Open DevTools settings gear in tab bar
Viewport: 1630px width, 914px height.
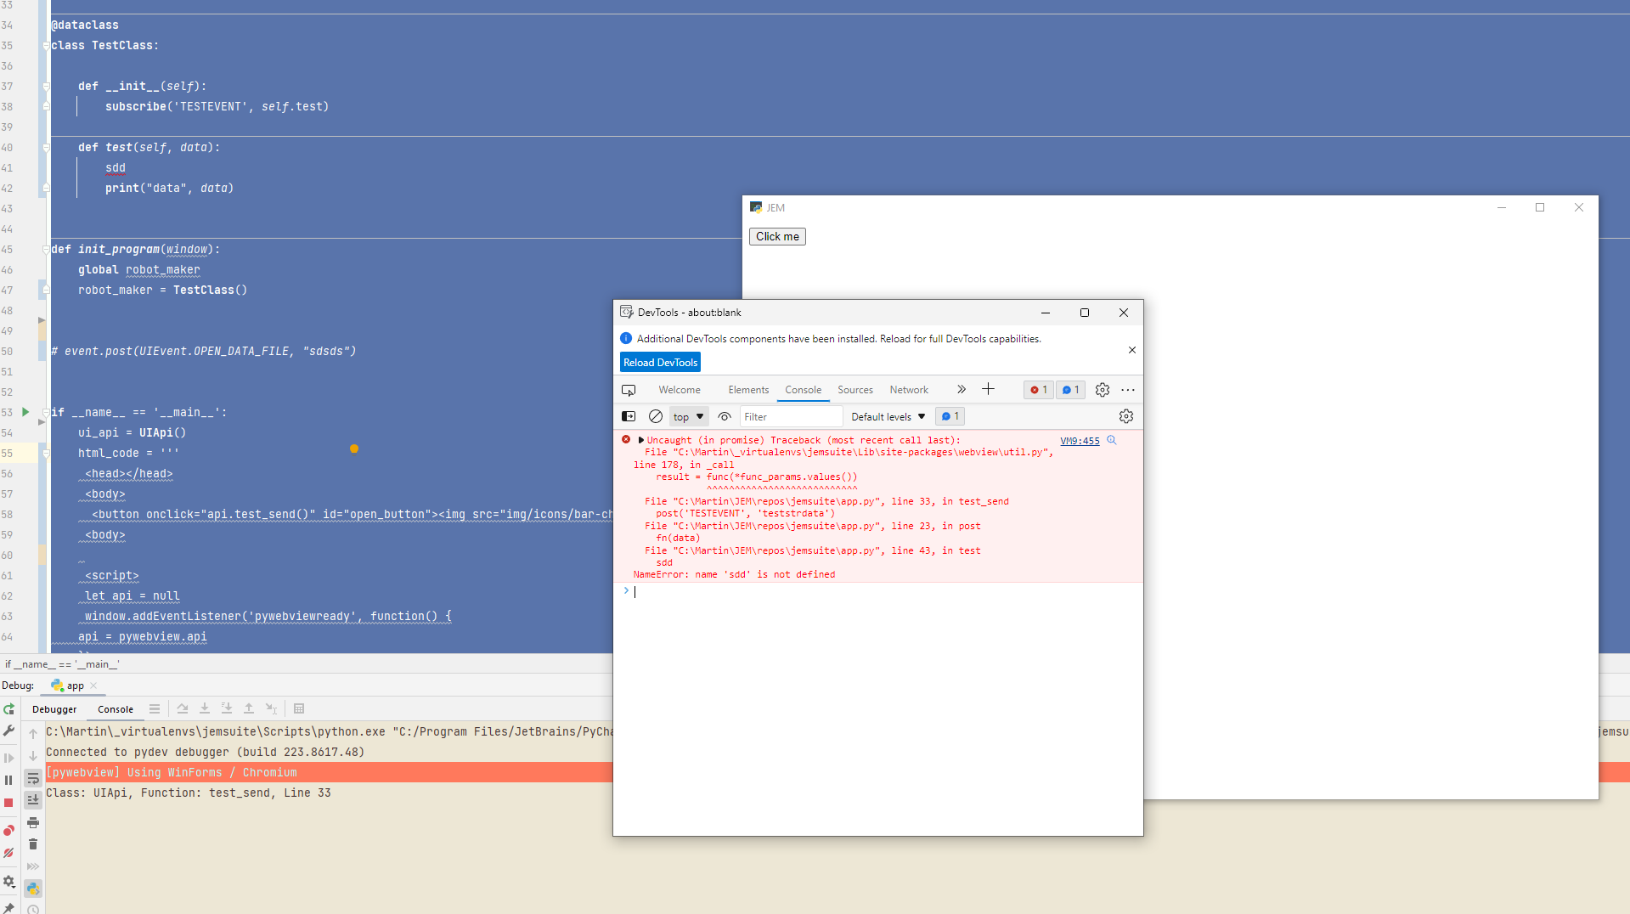[1103, 390]
